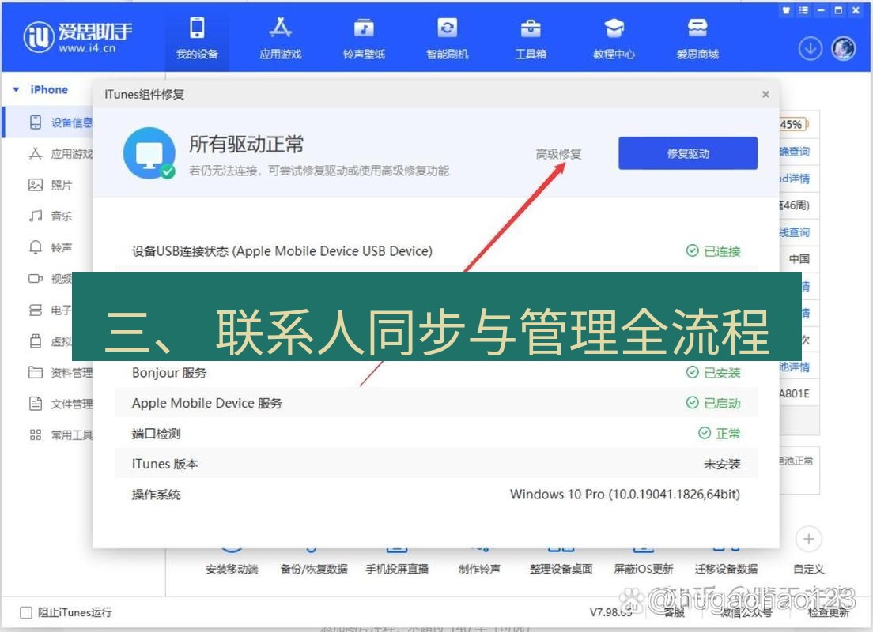Viewport: 873px width, 632px height.
Task: Click the 端口检测 row label
Action: pyautogui.click(x=156, y=434)
